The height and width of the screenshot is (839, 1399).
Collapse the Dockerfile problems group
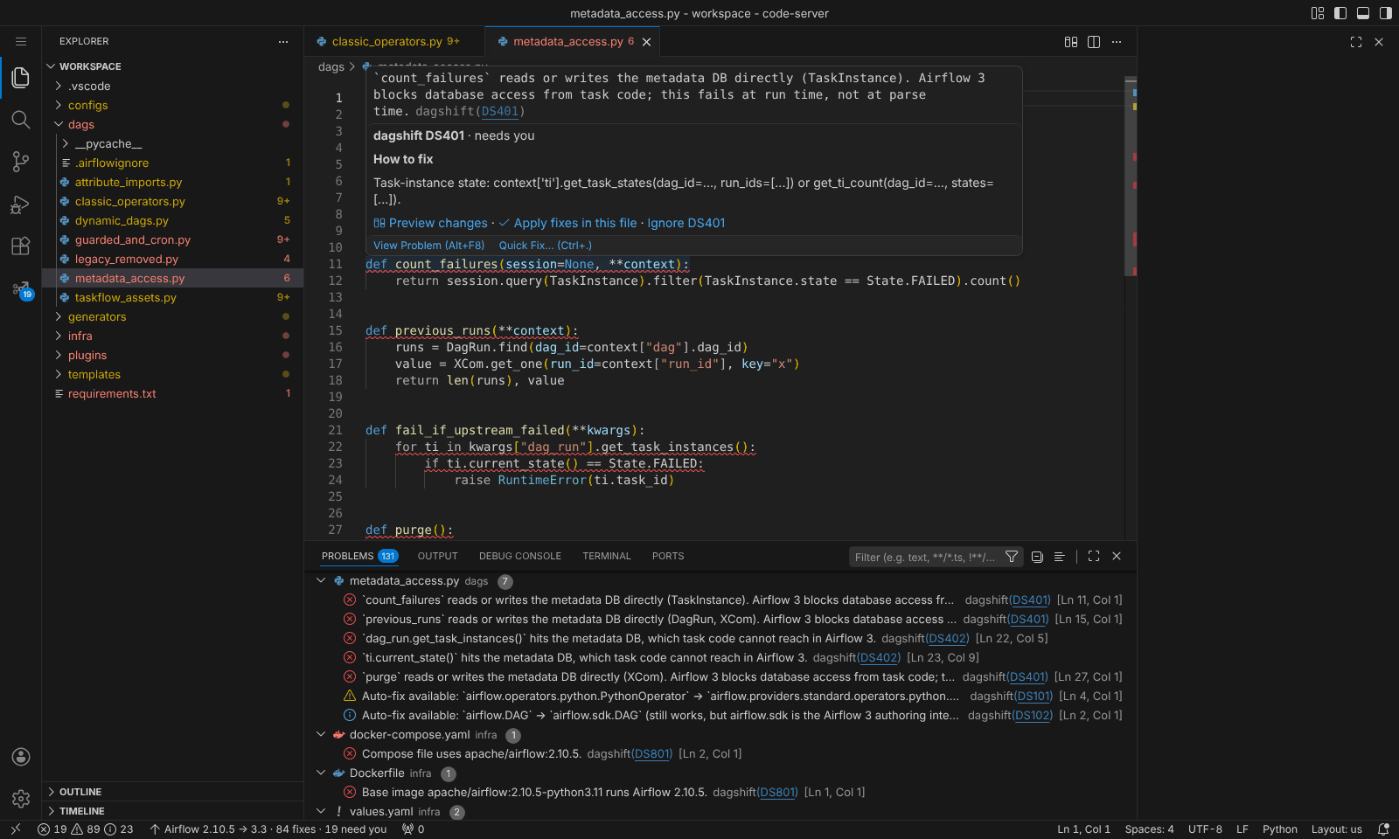click(321, 773)
